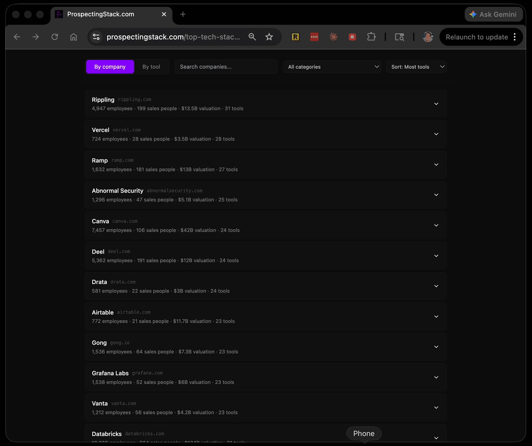
Task: Click the vanta.com domain text
Action: [124, 403]
